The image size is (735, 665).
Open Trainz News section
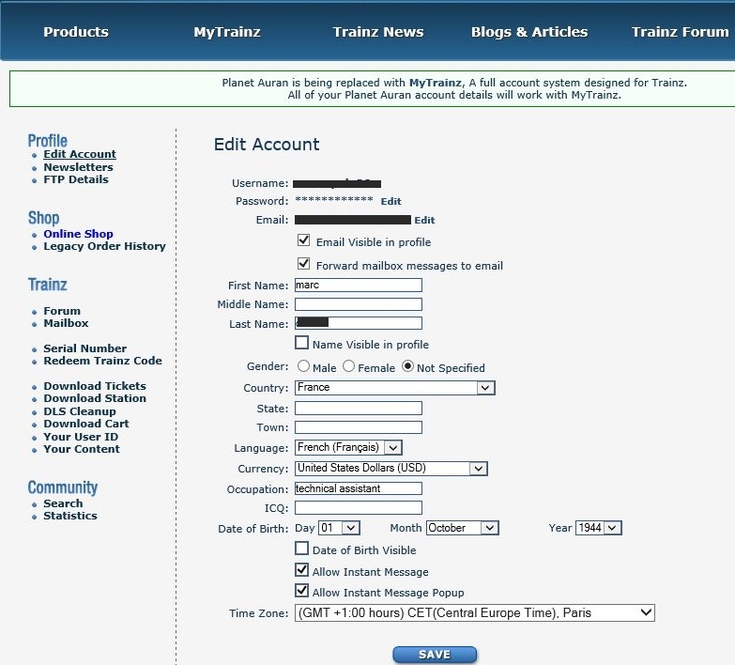378,31
